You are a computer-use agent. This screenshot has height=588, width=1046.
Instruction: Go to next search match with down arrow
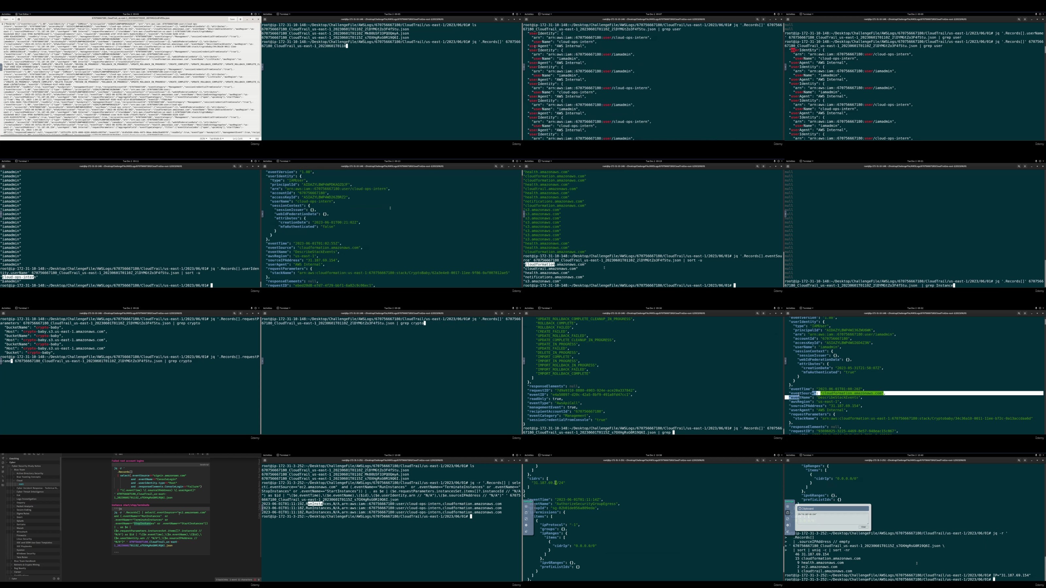pos(203,454)
